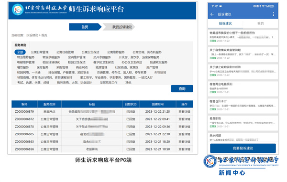Select the 校园卫生保洁 category
287x182 pixels.
(77, 62)
